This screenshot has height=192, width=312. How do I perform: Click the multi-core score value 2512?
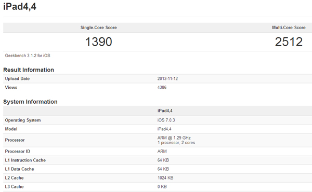[x=289, y=42]
